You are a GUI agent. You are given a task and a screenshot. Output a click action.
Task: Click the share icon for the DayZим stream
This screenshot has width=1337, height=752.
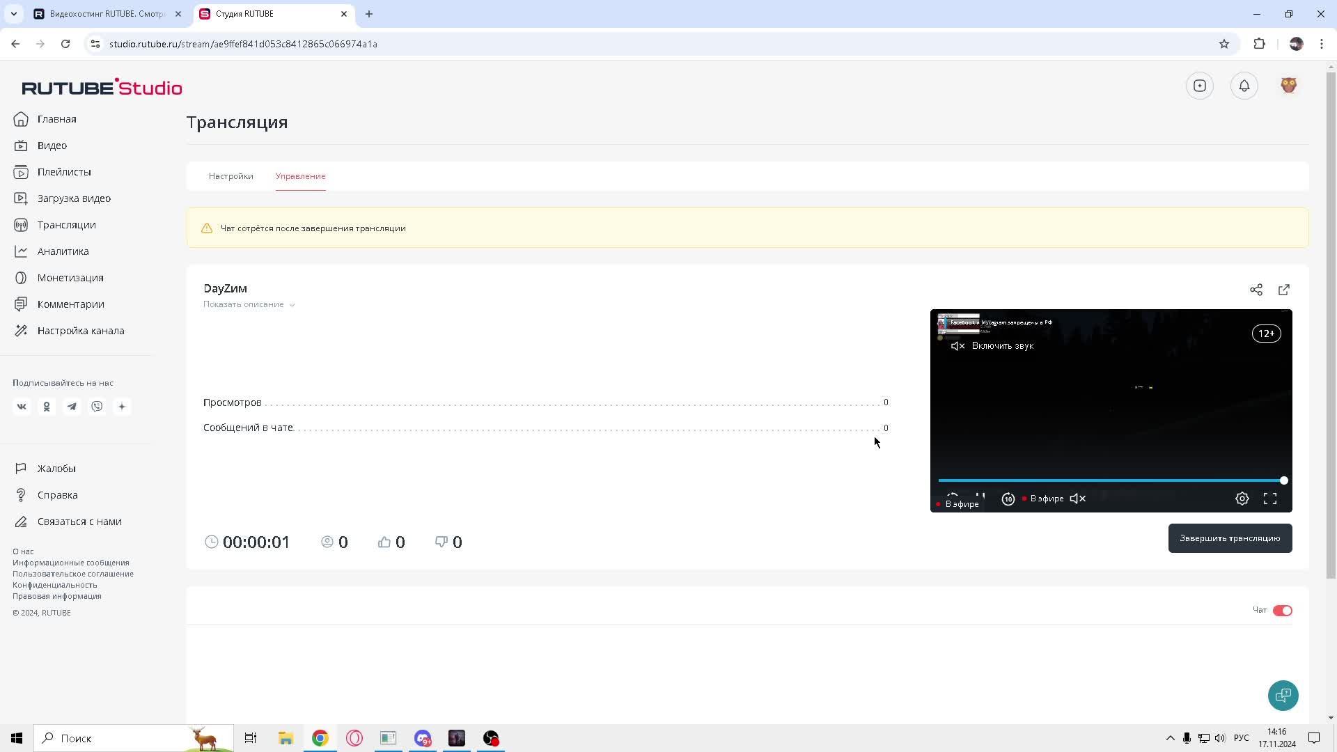[x=1256, y=290]
